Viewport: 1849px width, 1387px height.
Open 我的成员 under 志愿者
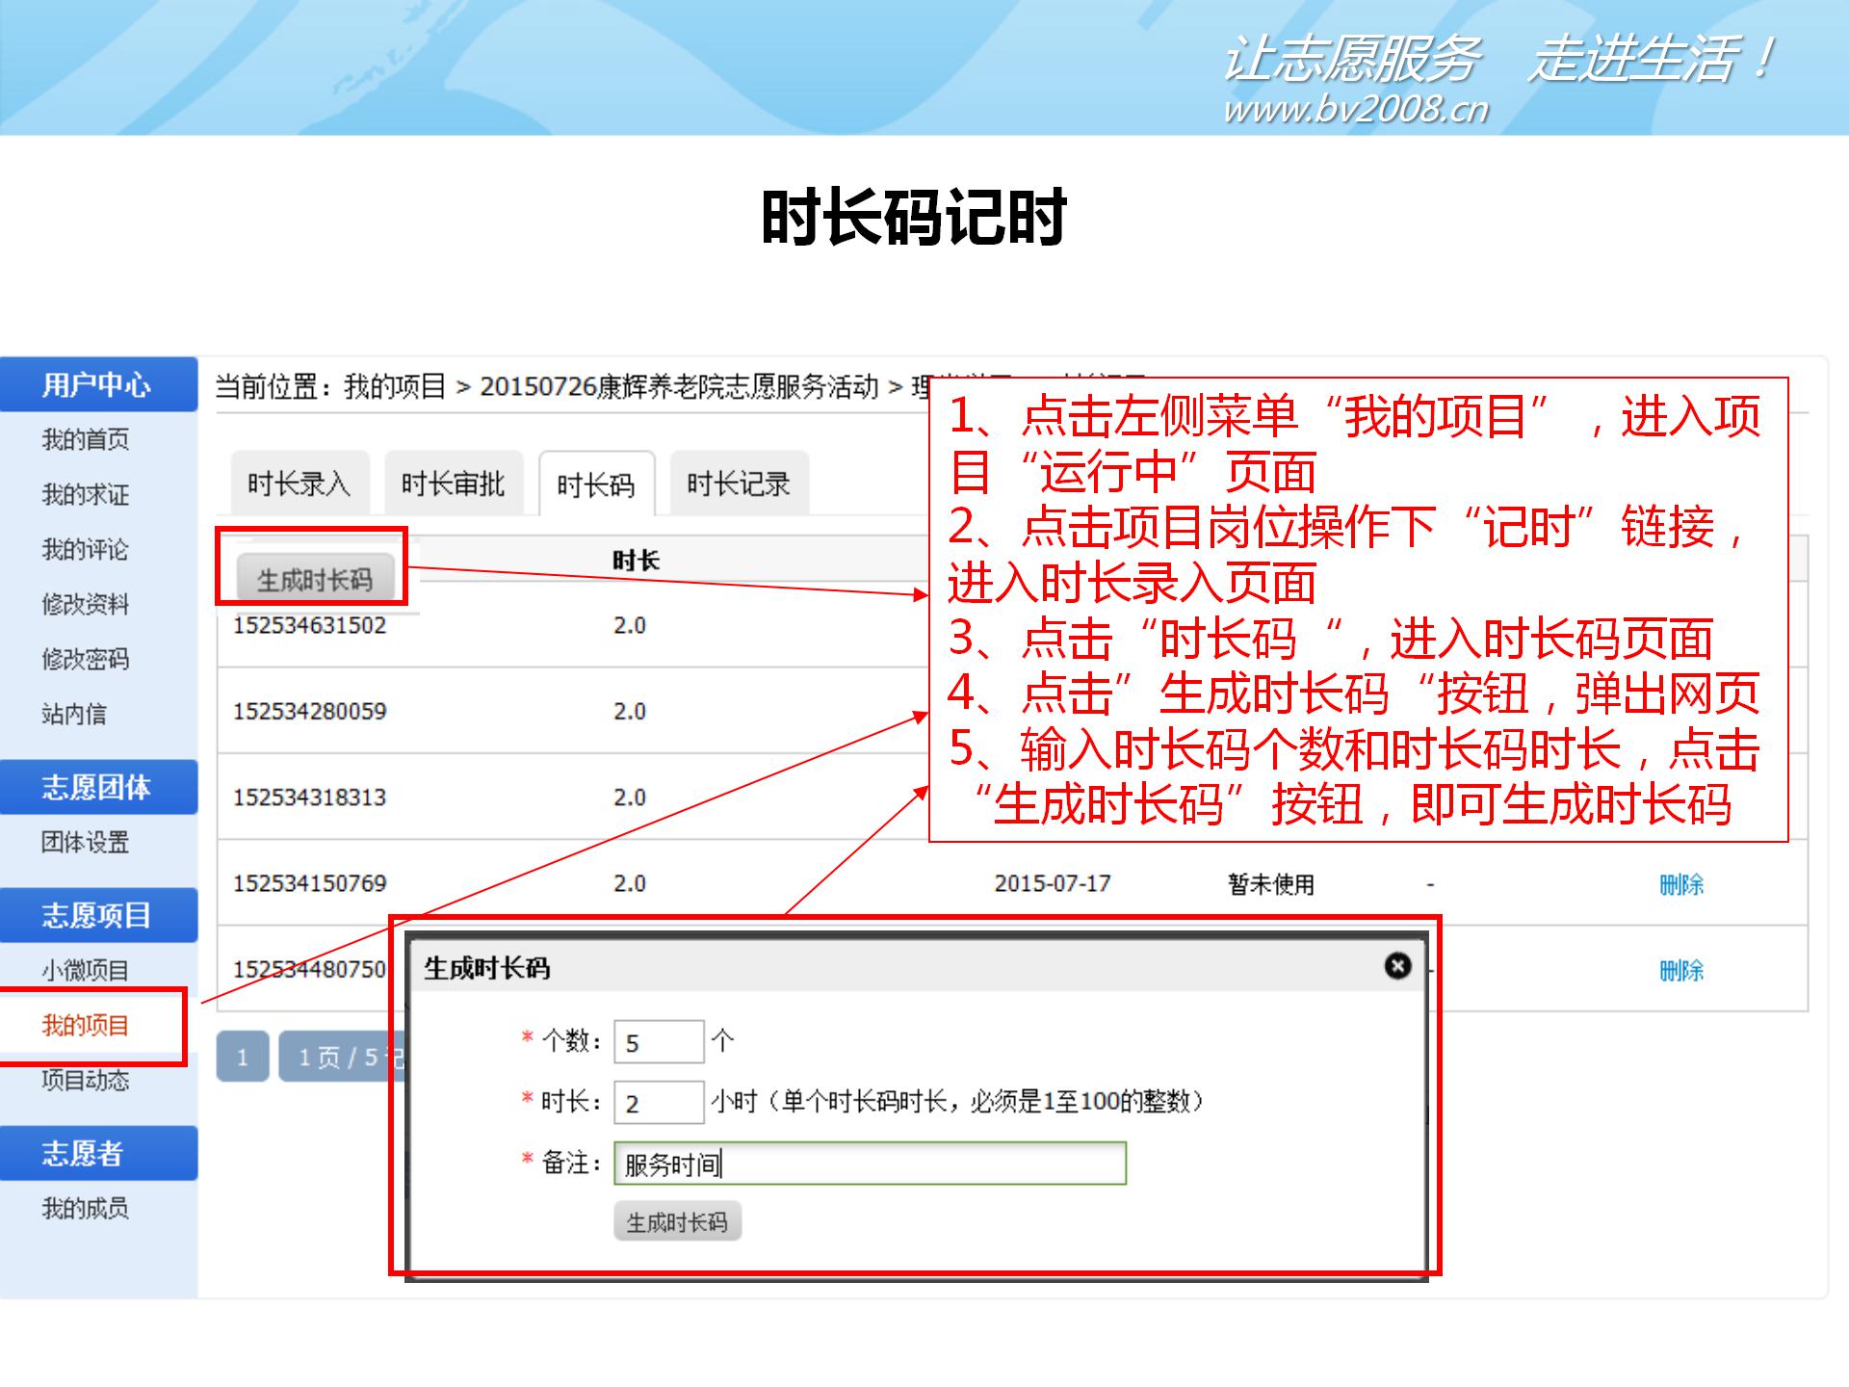click(x=86, y=1211)
